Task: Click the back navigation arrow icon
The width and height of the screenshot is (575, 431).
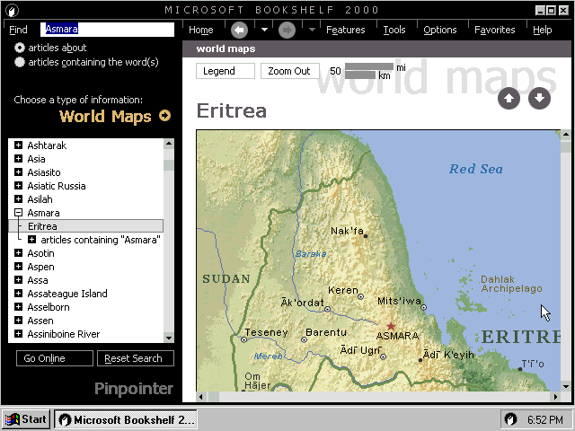Action: [x=239, y=30]
